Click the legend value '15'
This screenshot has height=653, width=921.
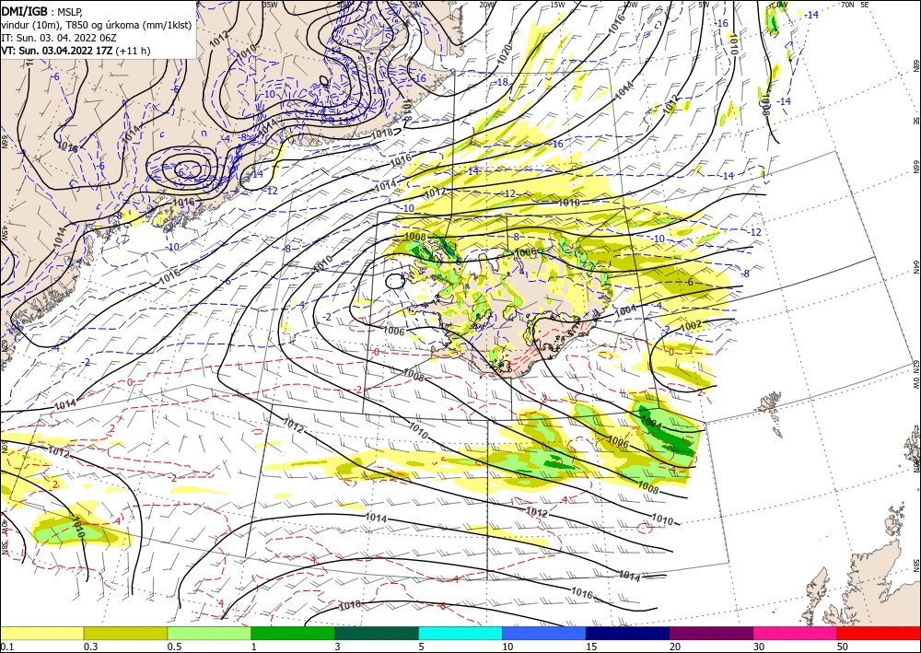[591, 647]
